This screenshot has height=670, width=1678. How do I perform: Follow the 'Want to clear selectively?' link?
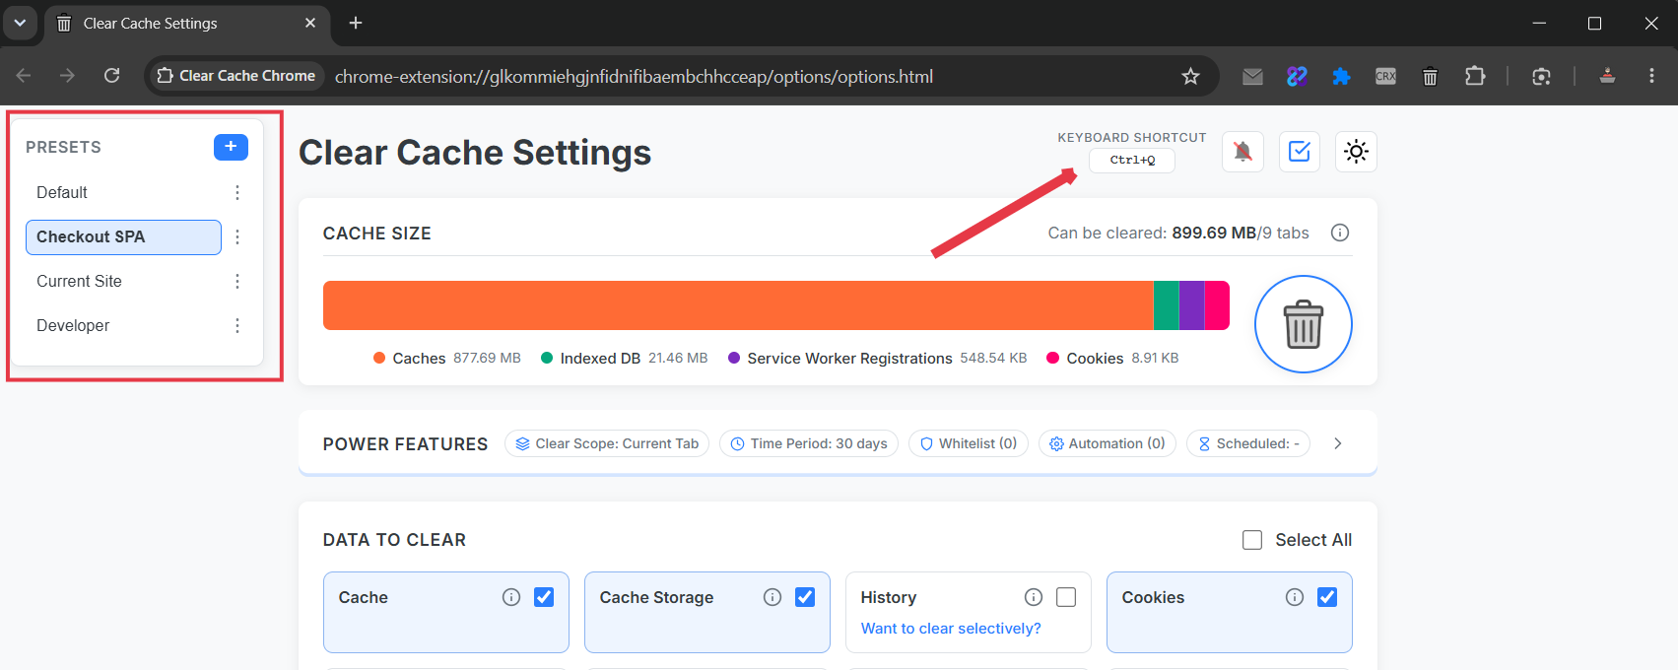951,629
